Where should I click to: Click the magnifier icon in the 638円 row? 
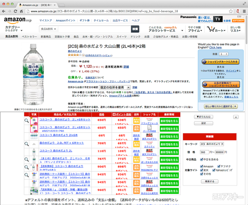[x=26, y=121]
